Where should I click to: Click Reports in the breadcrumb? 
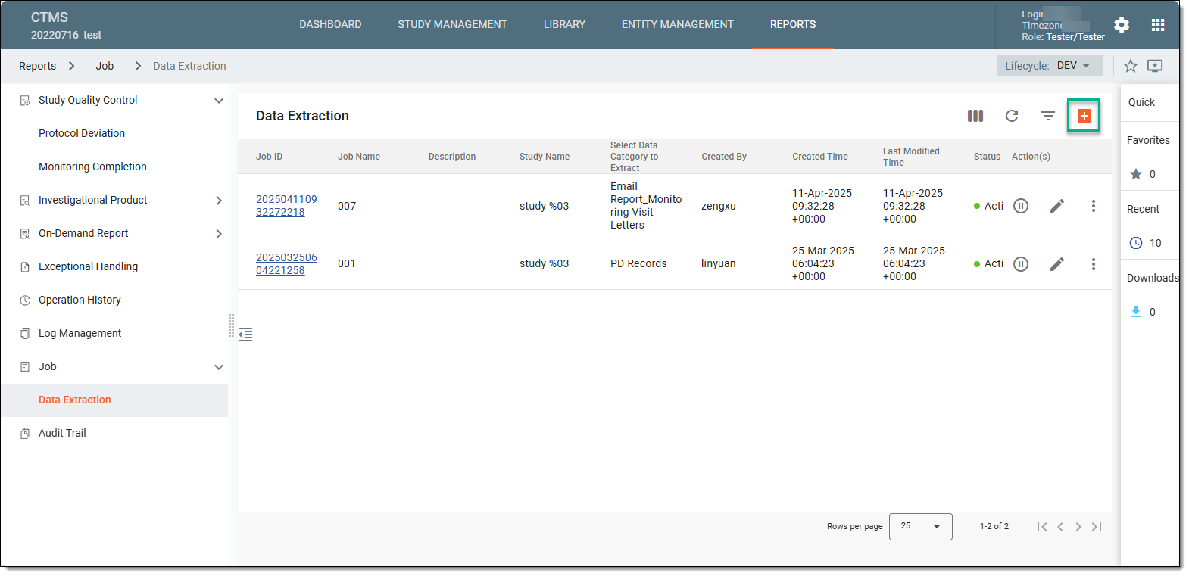[37, 66]
